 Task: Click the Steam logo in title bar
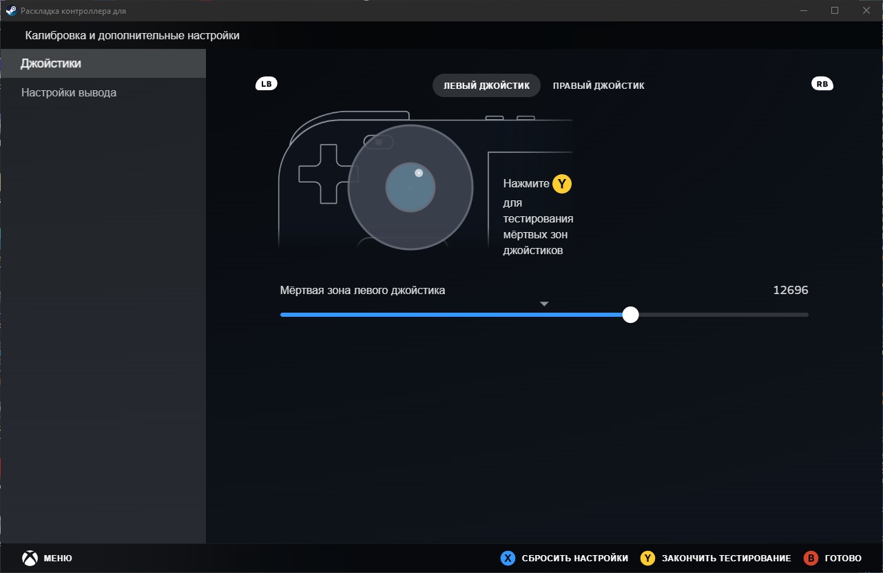point(11,11)
